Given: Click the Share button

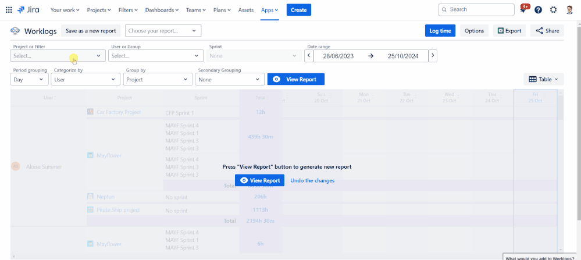Looking at the screenshot, I should point(547,31).
